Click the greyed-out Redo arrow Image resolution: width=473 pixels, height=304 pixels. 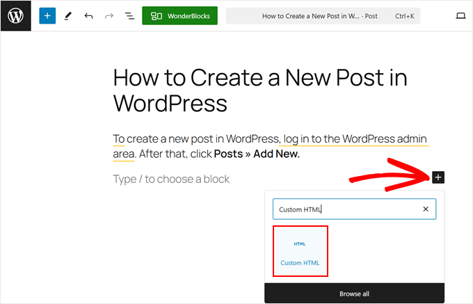click(x=109, y=15)
